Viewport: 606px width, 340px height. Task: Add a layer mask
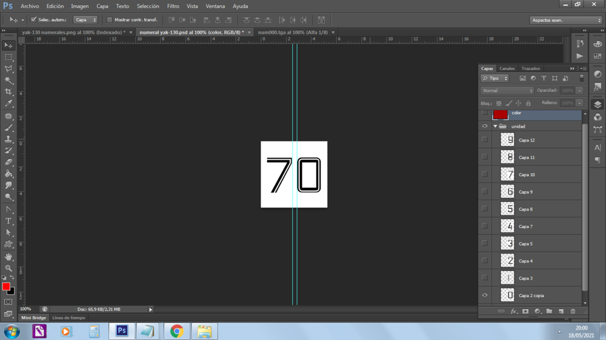point(525,311)
